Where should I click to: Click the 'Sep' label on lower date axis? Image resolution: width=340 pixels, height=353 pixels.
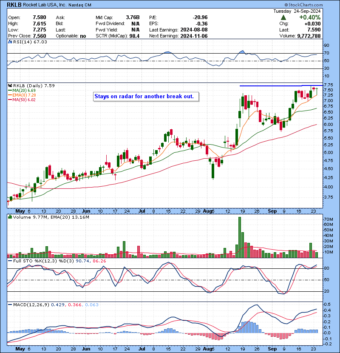coord(272,349)
